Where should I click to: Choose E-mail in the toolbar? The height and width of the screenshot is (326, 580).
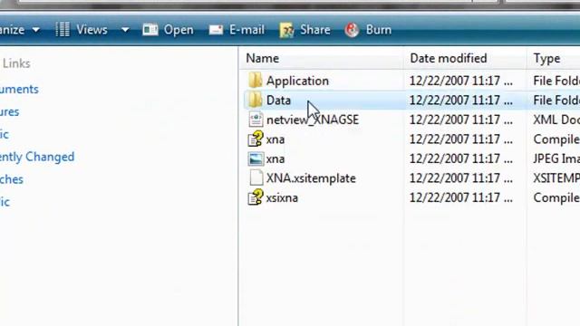click(x=246, y=30)
